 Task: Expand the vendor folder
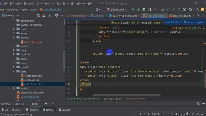point(14,88)
